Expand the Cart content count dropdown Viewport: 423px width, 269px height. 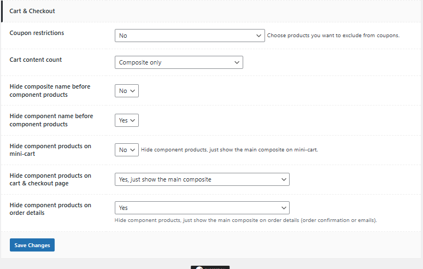pyautogui.click(x=179, y=62)
